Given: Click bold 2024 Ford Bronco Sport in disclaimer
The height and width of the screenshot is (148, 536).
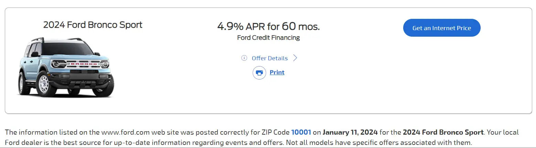Looking at the screenshot, I should coord(443,132).
